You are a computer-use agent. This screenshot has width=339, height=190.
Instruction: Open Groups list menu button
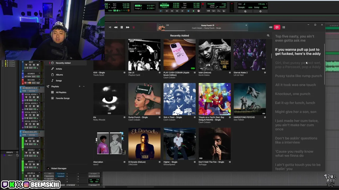tap(17, 152)
